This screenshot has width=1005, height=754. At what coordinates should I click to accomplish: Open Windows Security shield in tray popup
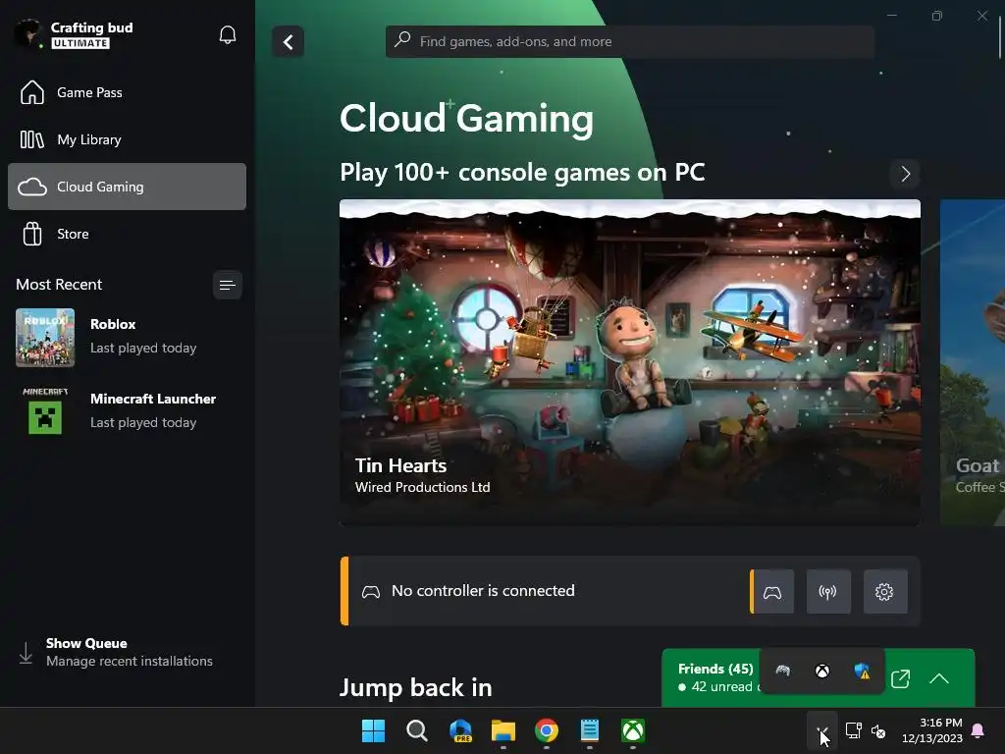coord(862,671)
